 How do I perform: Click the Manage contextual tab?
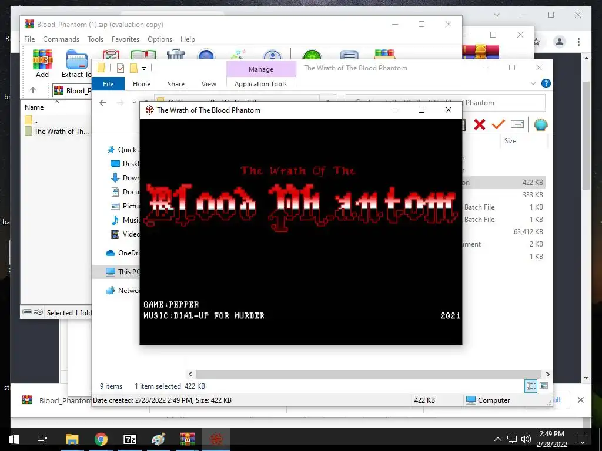261,69
